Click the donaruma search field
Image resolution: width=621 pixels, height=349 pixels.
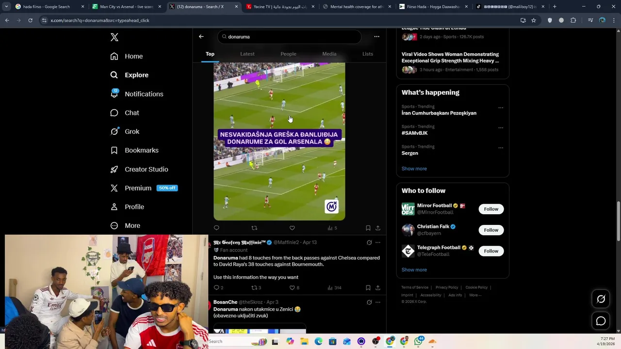(x=289, y=37)
